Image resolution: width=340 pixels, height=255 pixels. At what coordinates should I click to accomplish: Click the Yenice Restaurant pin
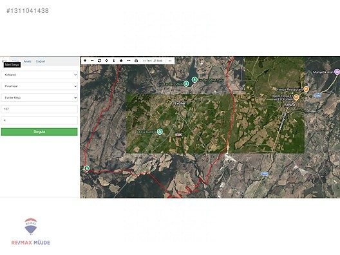tap(306, 89)
